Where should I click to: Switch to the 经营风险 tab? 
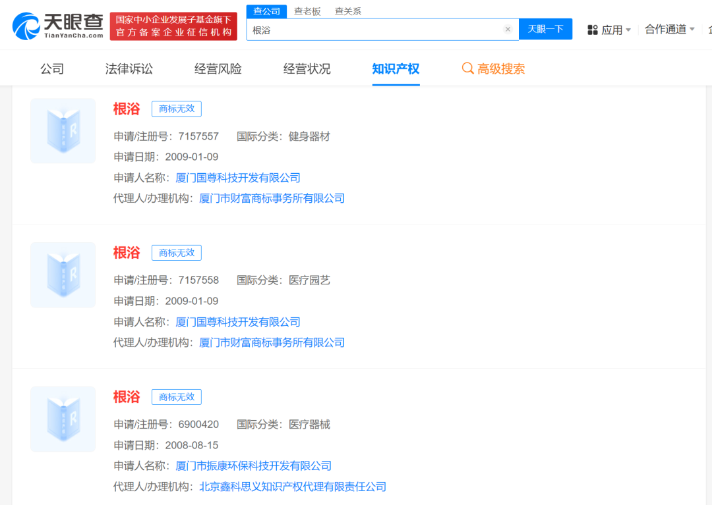[x=218, y=69]
